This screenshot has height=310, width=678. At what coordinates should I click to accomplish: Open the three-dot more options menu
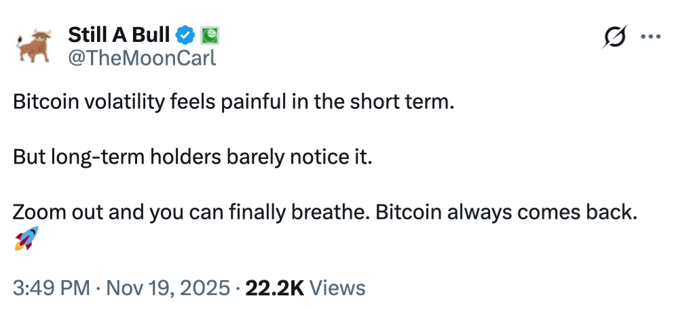click(x=650, y=38)
